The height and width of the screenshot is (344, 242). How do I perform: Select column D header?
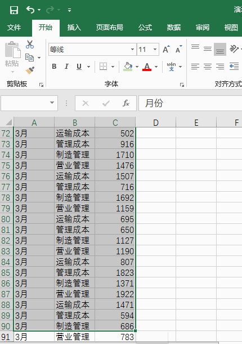coord(156,122)
